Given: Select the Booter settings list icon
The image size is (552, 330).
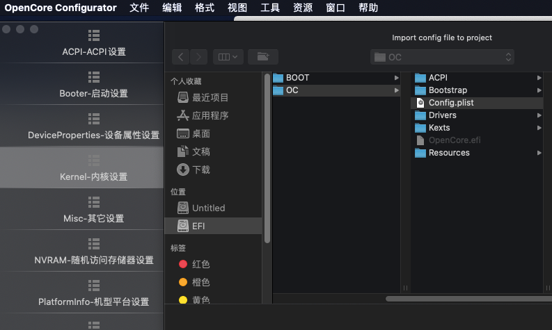Looking at the screenshot, I should point(93,76).
